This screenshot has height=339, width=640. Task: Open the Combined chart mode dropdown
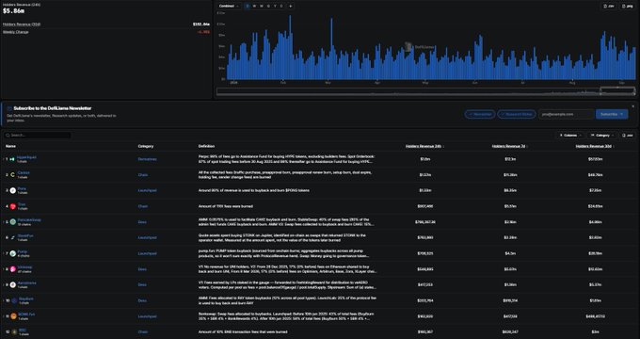pyautogui.click(x=229, y=7)
